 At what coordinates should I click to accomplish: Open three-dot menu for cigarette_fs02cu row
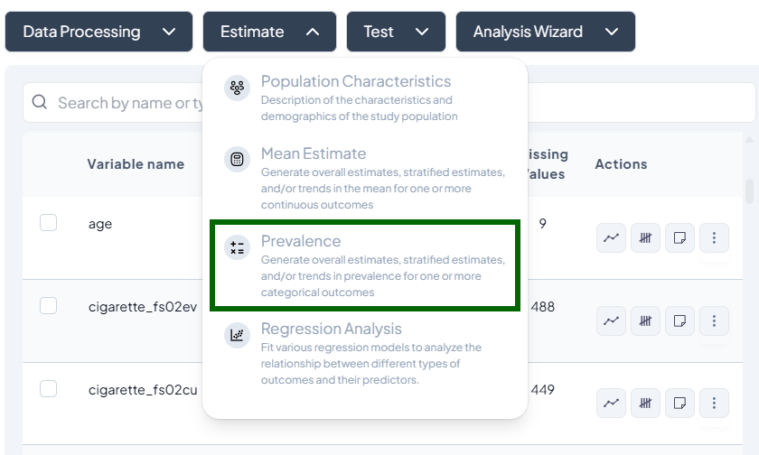714,403
